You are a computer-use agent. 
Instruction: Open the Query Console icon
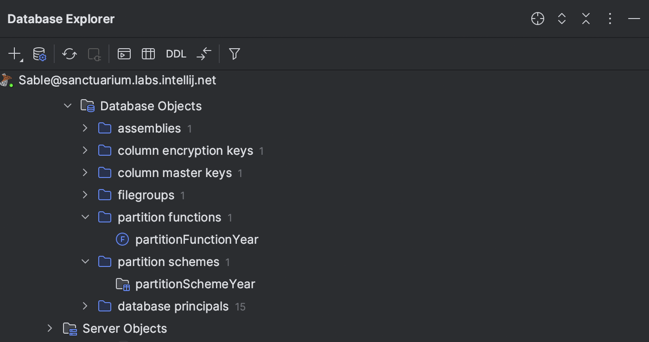[124, 54]
